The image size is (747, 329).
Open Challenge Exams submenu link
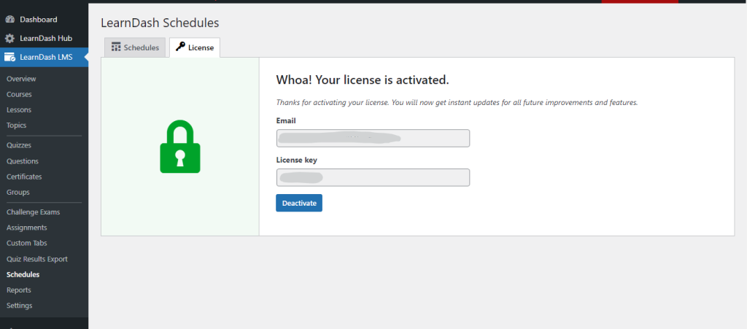point(34,212)
